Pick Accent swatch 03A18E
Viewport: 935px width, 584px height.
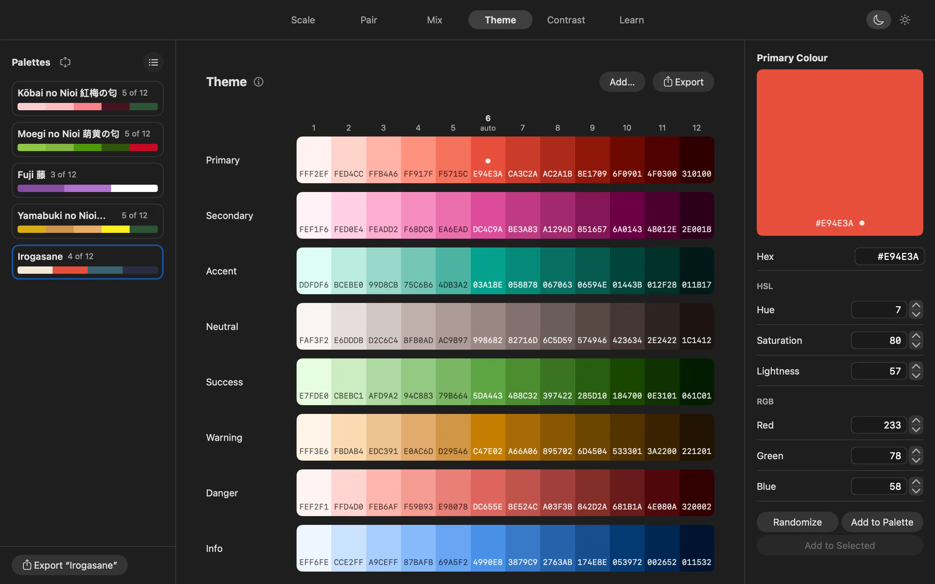[488, 271]
